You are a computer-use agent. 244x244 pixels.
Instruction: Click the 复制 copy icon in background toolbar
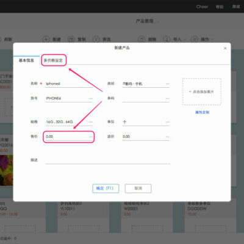pyautogui.click(x=71, y=39)
